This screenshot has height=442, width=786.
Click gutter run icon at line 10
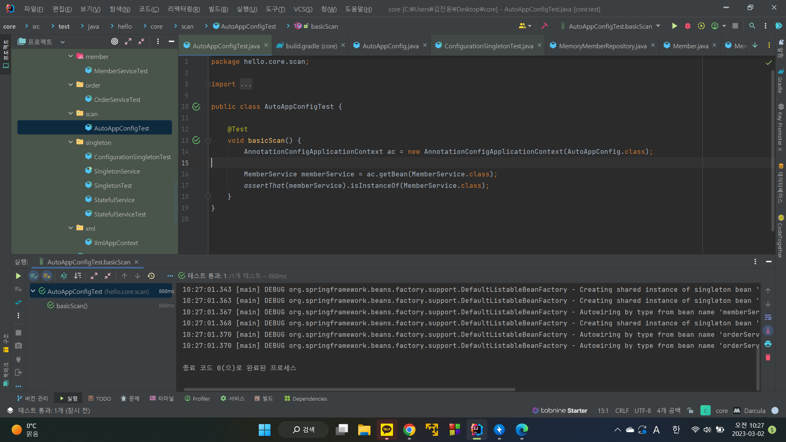pos(196,107)
